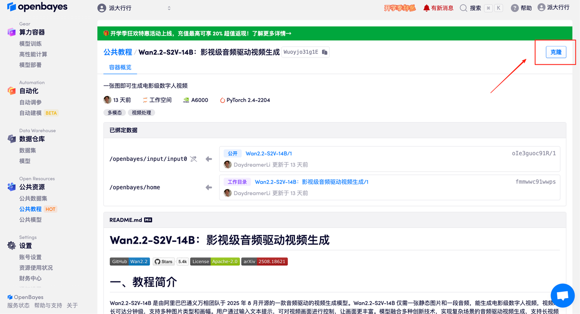Select the 视频处理 tag

tap(141, 112)
